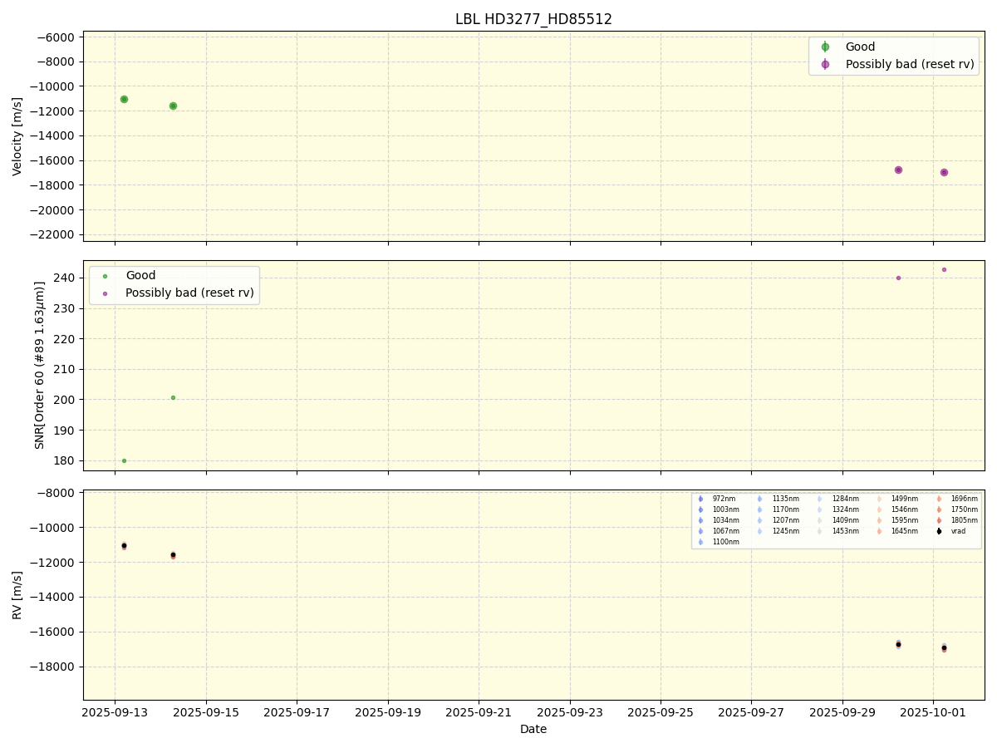Click the Velocity [m/s] y-axis label
Viewport: 997px width, 748px height.
(17, 136)
